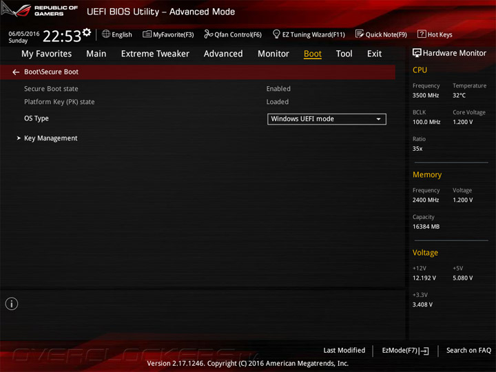496x372 pixels.
Task: Click the 32°C temperature value
Action: point(459,96)
